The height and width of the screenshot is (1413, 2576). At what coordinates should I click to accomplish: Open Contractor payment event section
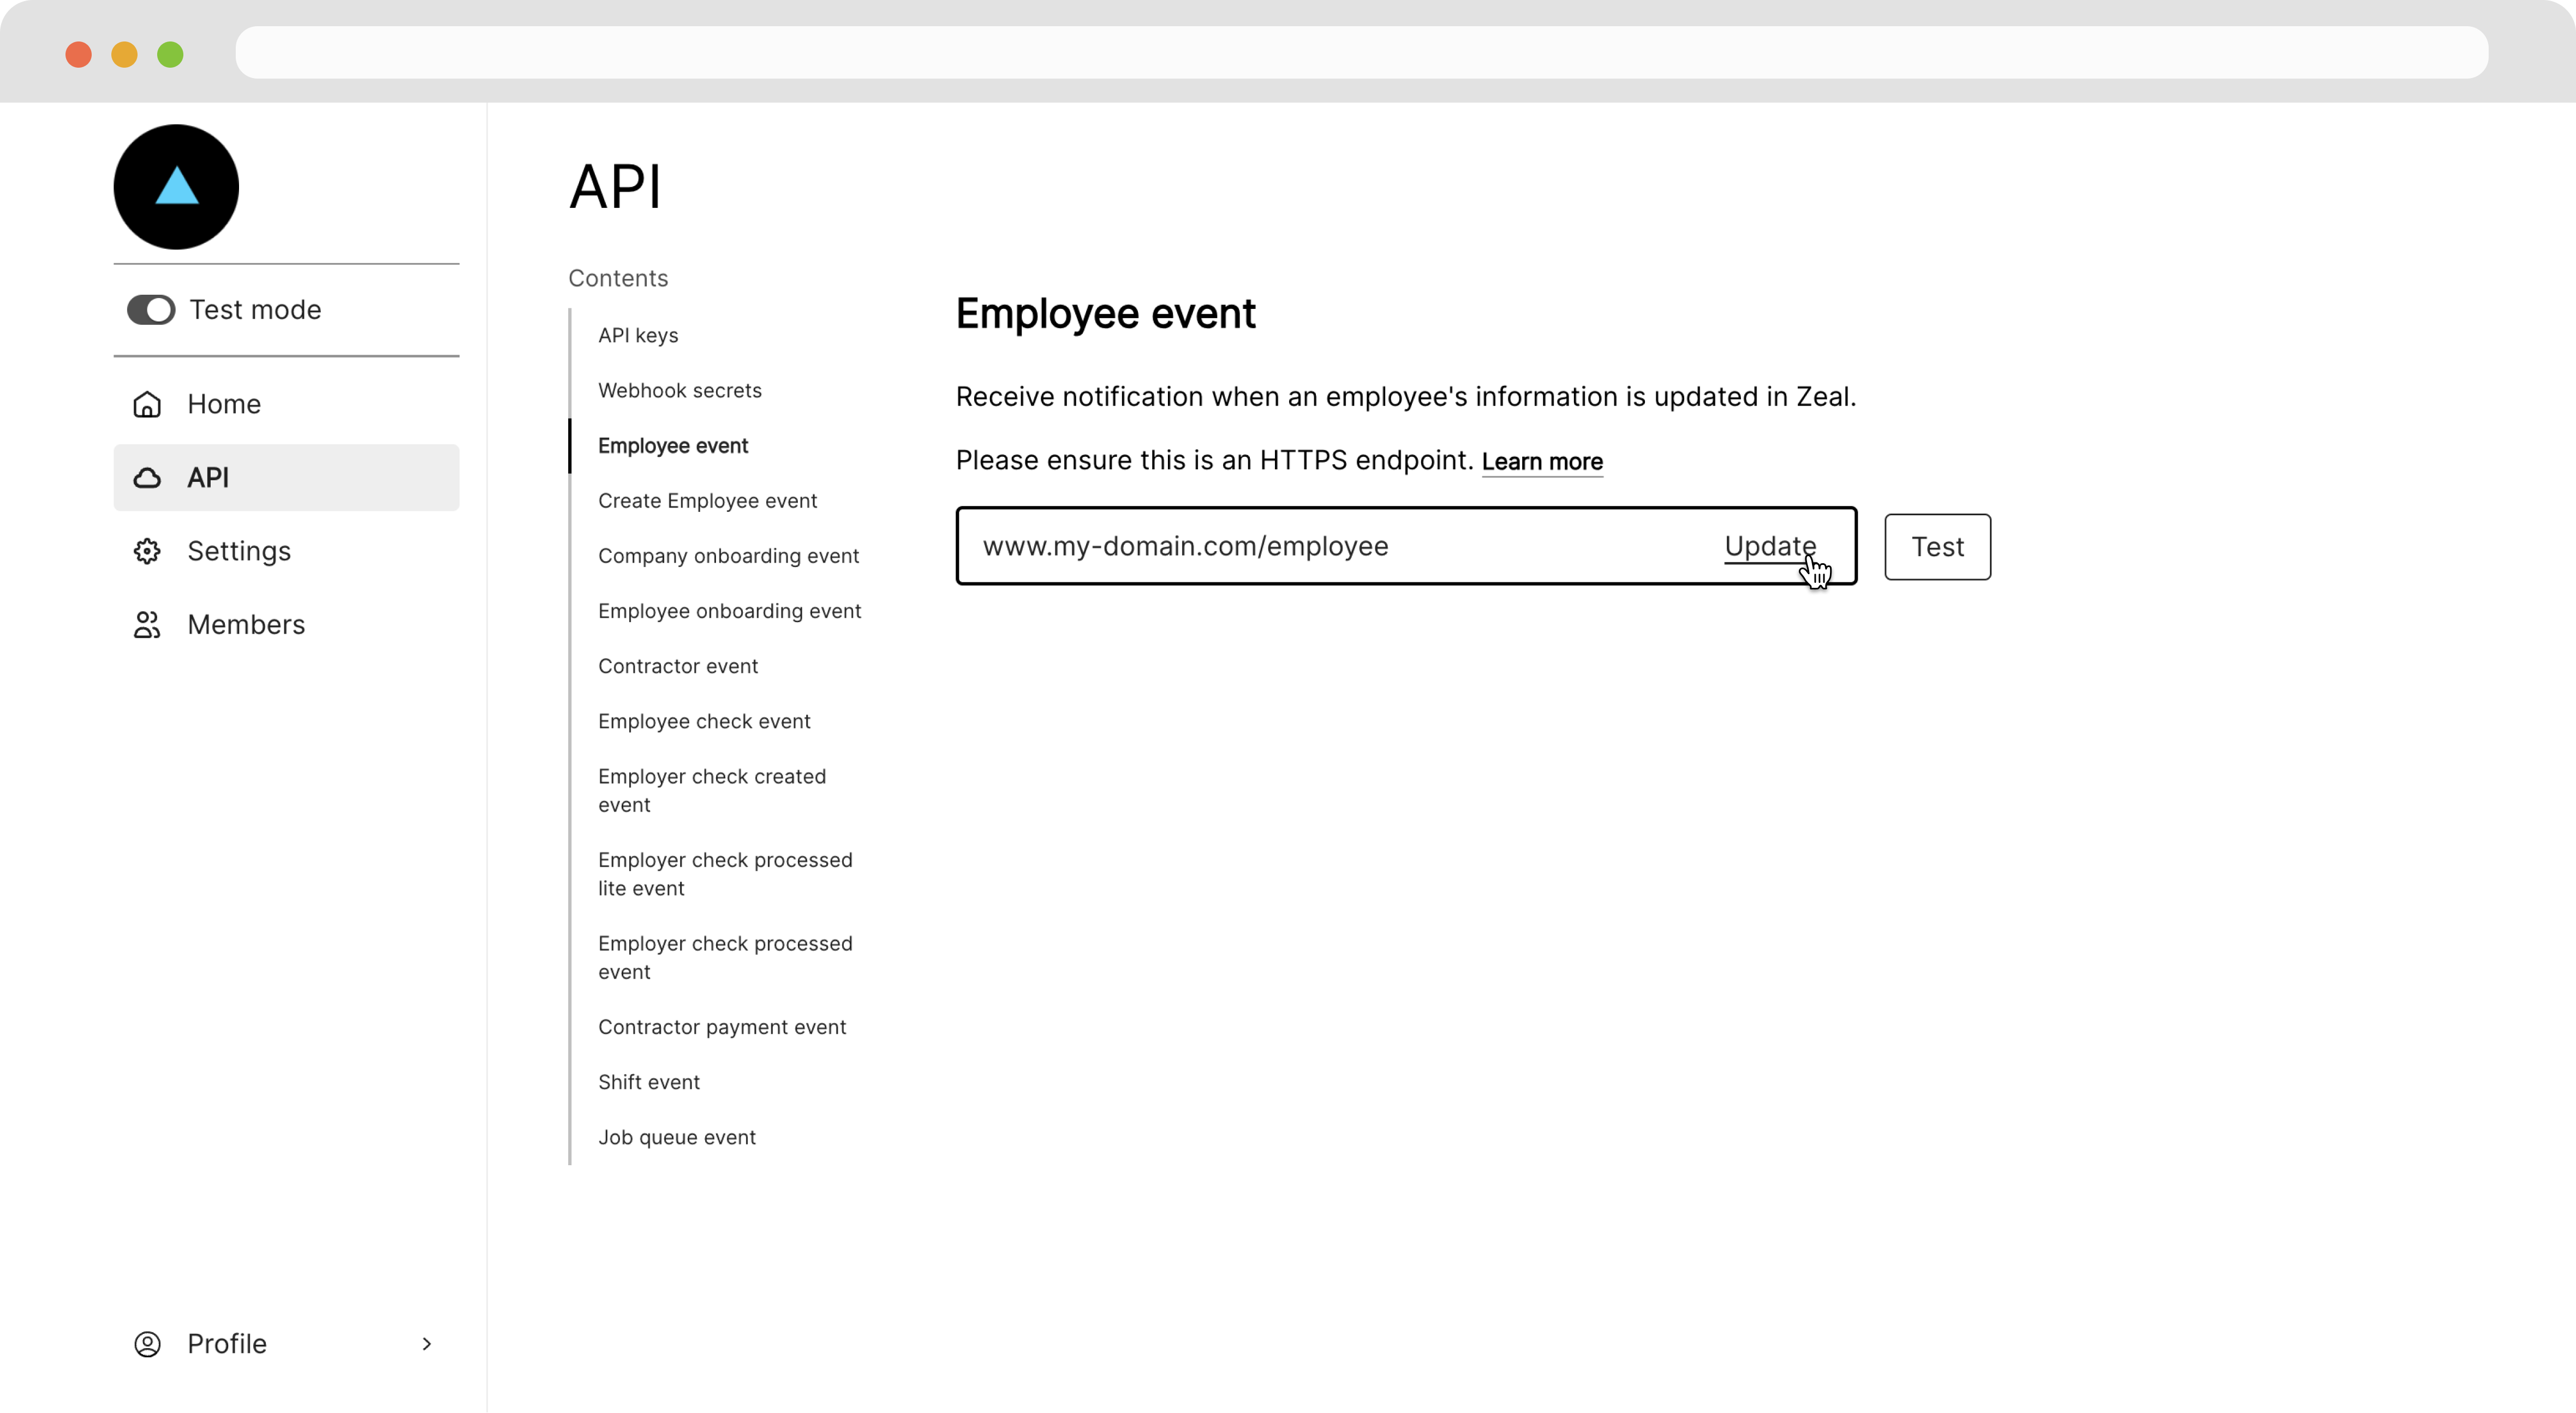coord(721,1027)
